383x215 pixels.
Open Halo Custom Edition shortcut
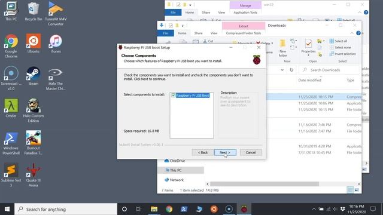pos(34,110)
